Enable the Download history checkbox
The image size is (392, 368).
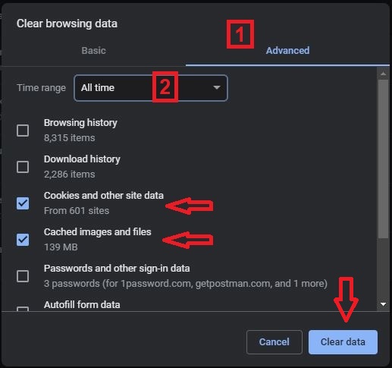coord(23,167)
